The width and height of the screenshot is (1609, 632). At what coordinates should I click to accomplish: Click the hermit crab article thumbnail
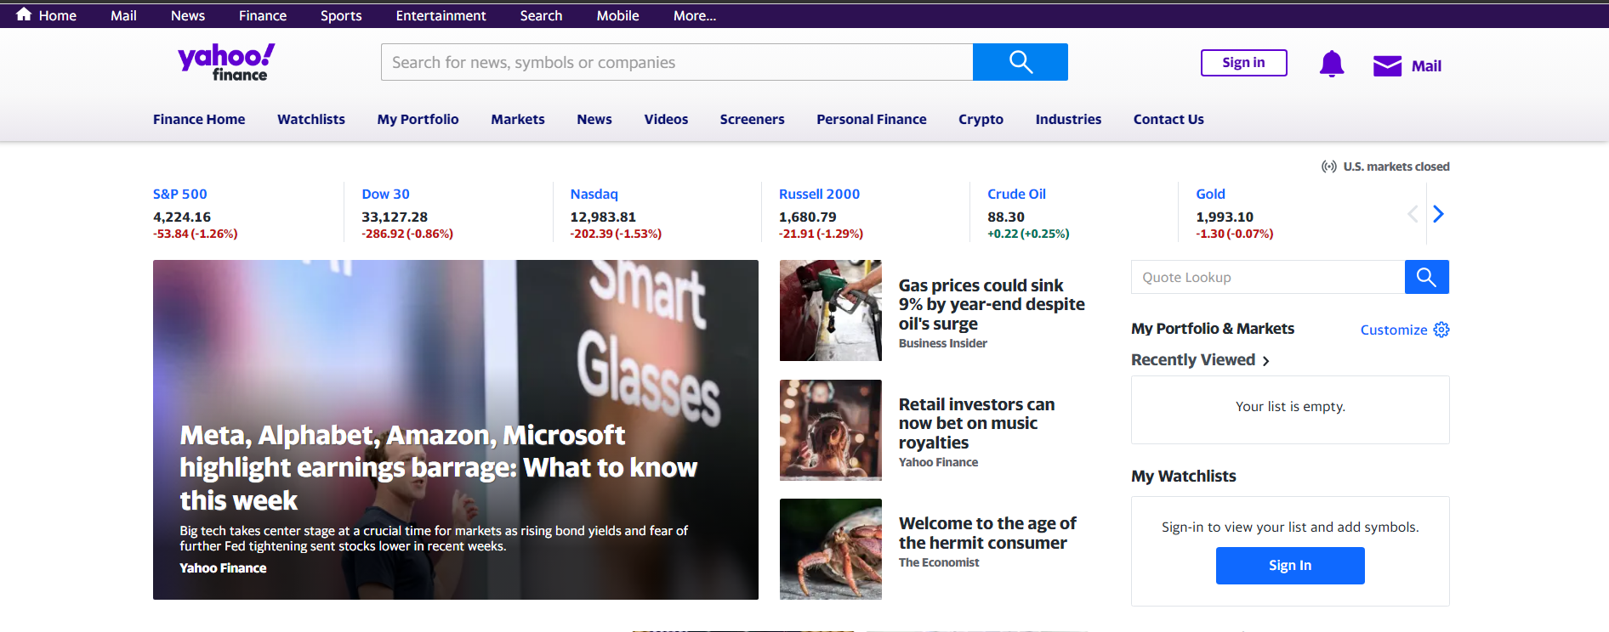click(x=831, y=549)
